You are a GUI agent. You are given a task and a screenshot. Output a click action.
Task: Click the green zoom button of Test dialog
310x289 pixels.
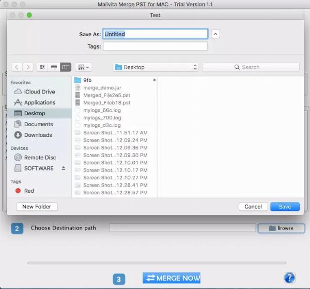[x=29, y=15]
